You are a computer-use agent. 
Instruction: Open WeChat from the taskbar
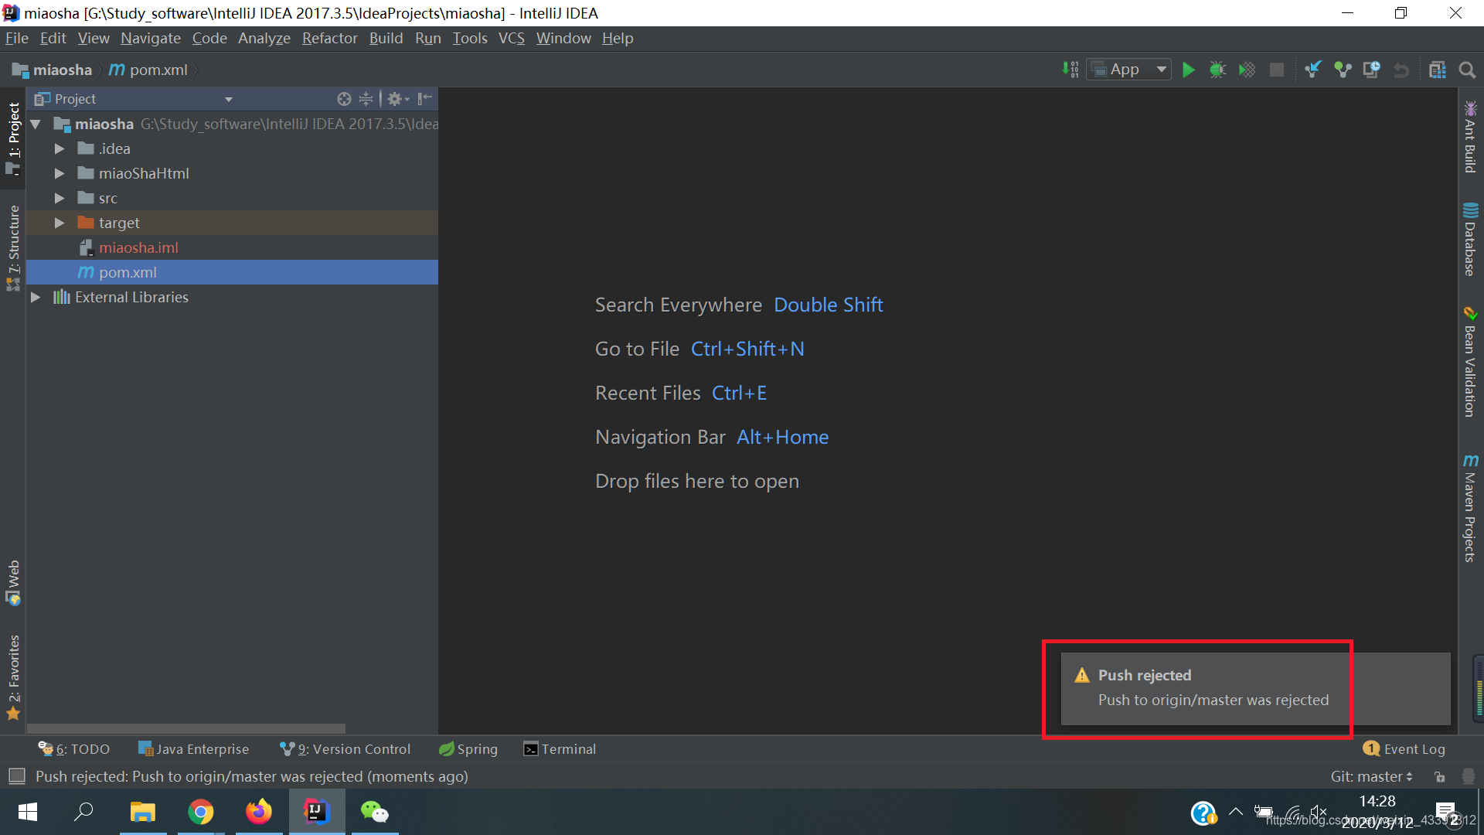pyautogui.click(x=375, y=812)
